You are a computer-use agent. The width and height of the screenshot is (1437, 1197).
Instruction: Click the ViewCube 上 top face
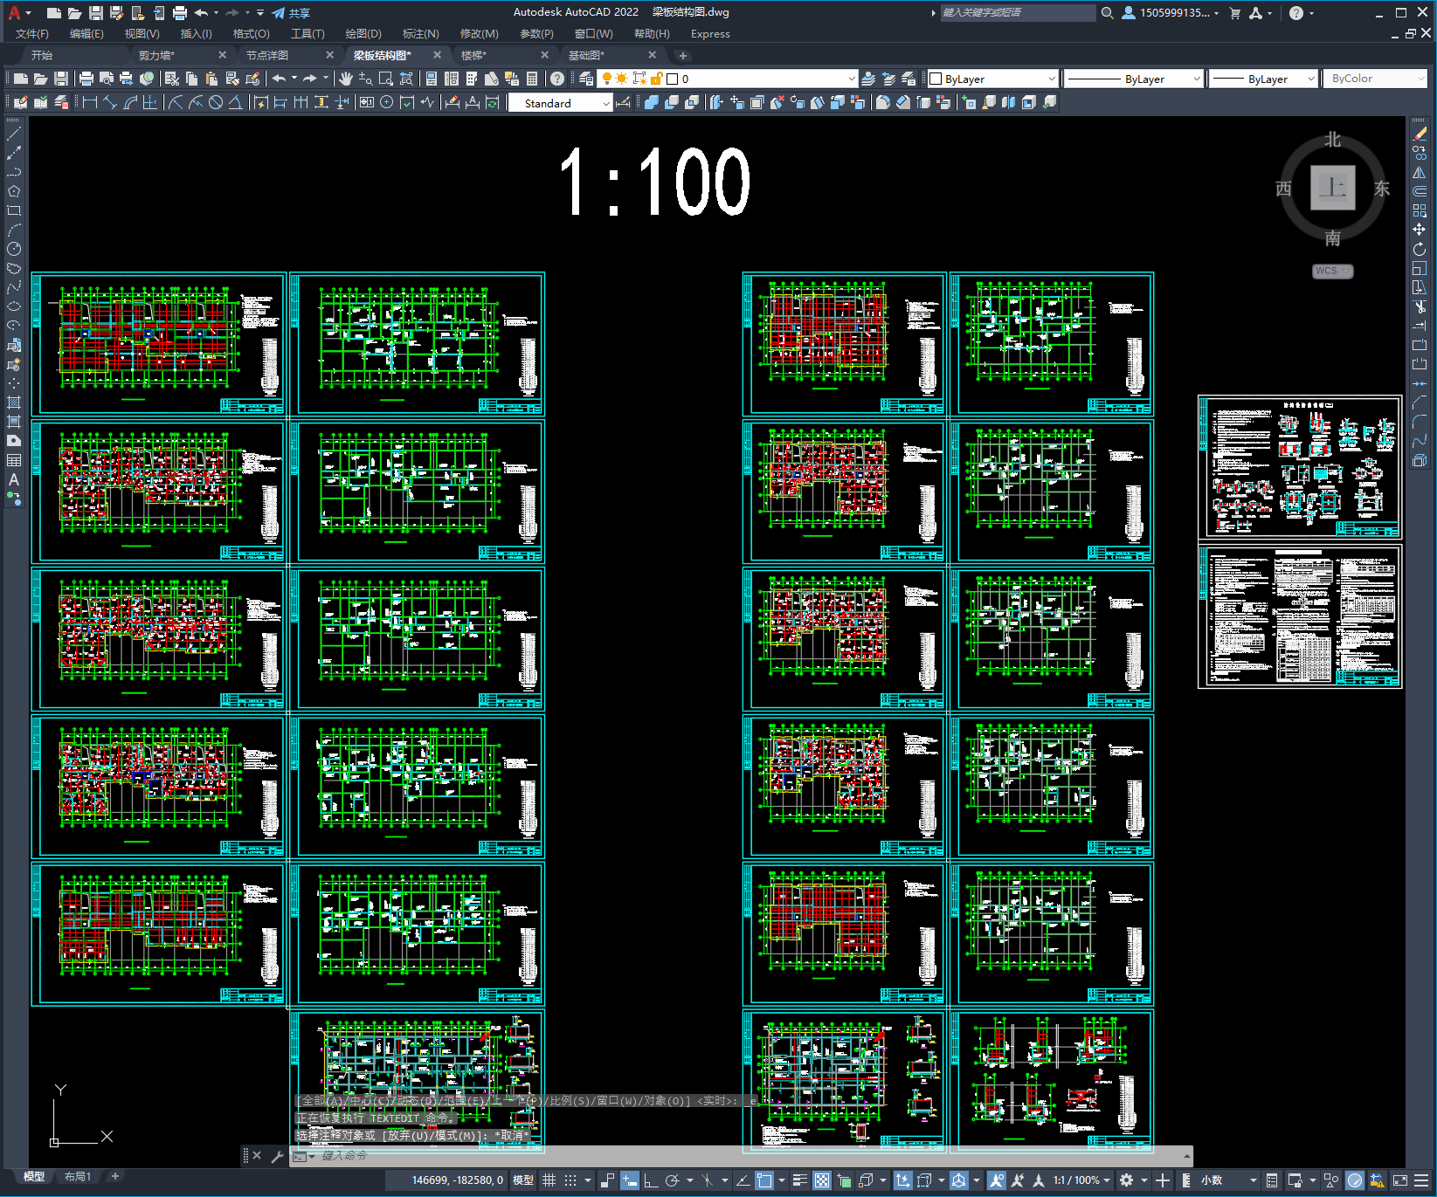1332,188
